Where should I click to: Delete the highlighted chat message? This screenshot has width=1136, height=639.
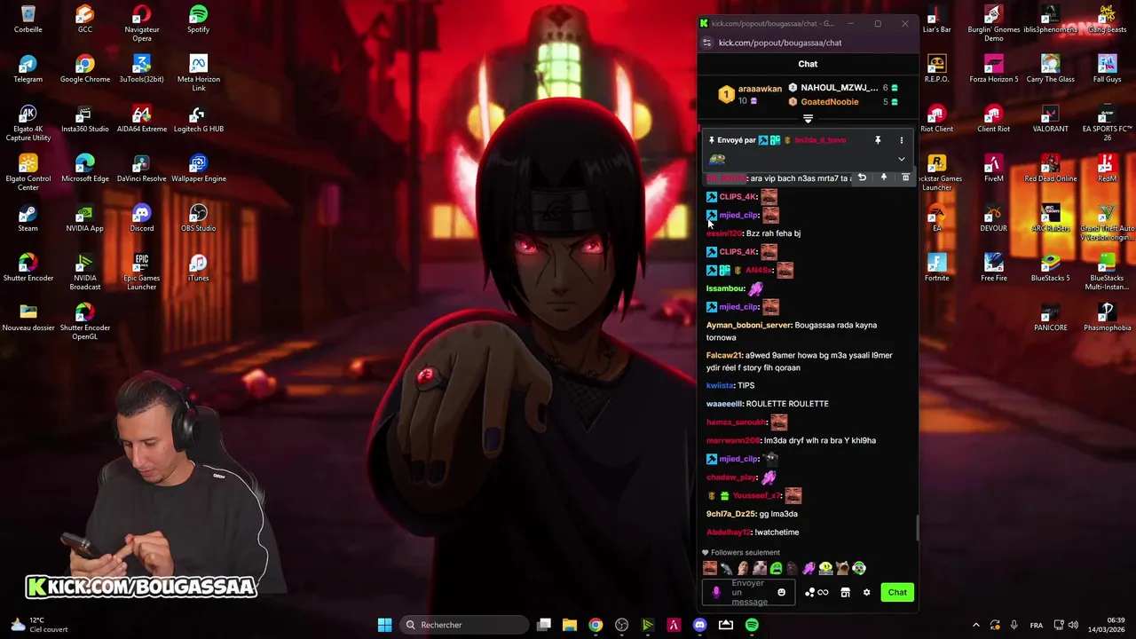coord(905,177)
